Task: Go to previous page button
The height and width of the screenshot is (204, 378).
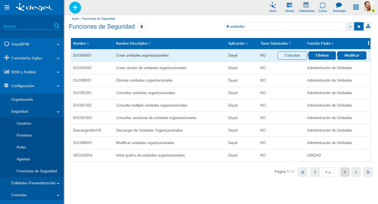Action: pos(315,172)
